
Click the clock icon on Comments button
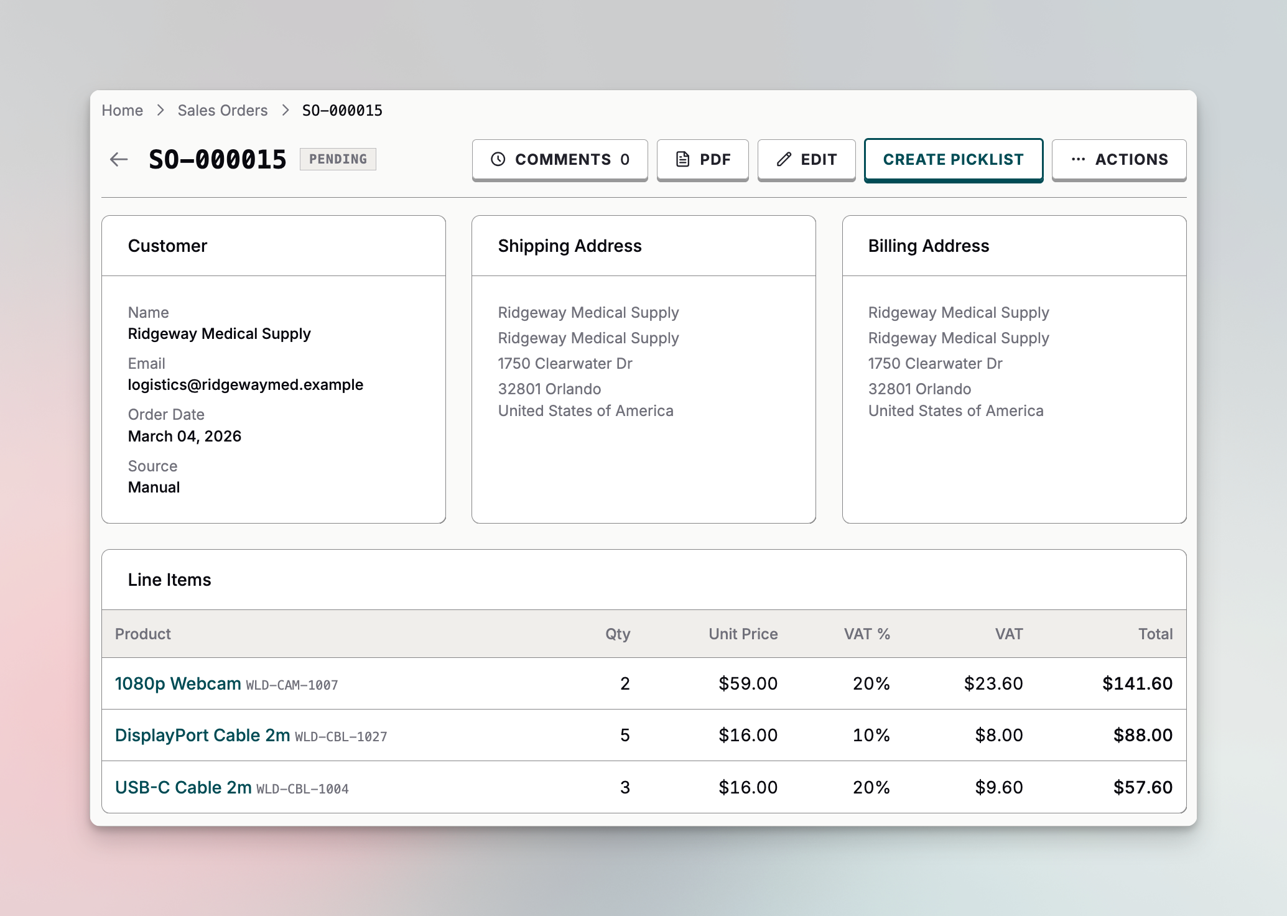tap(498, 159)
